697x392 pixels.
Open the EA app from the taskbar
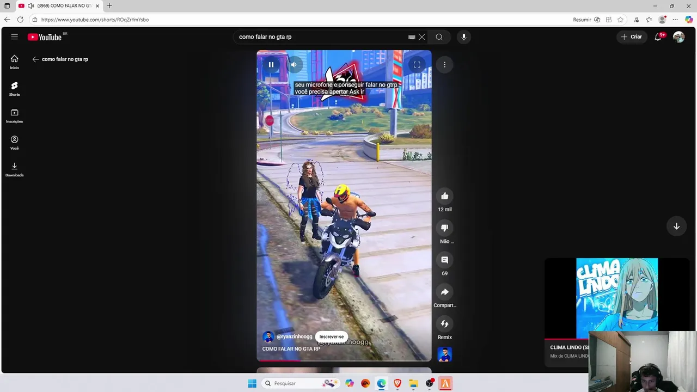click(x=365, y=383)
